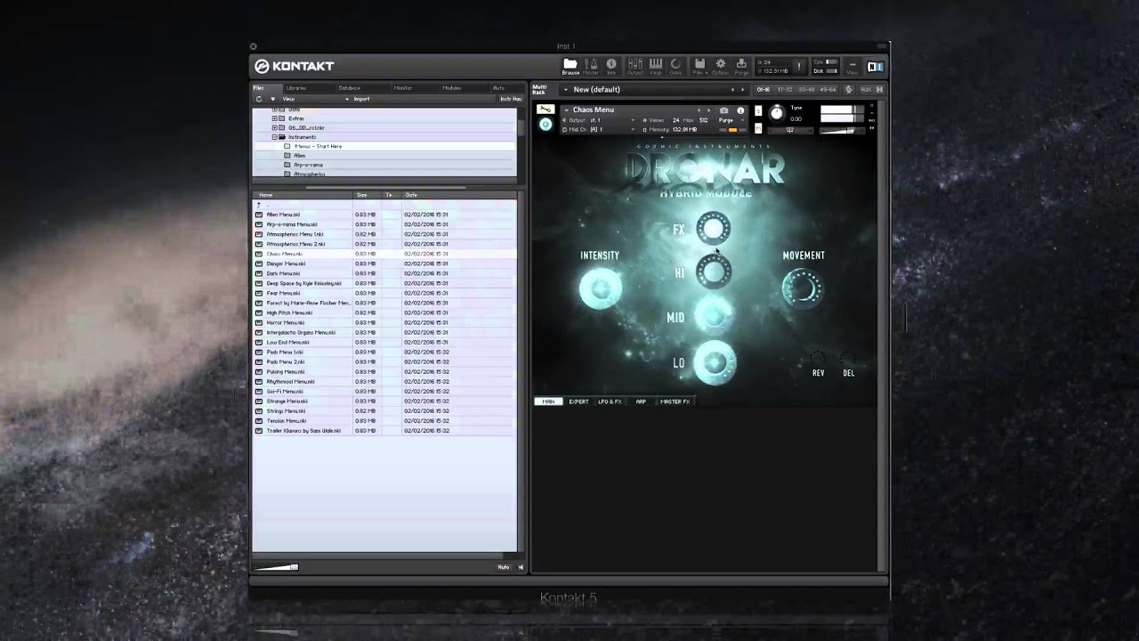Select rack page 33-48

click(x=805, y=90)
